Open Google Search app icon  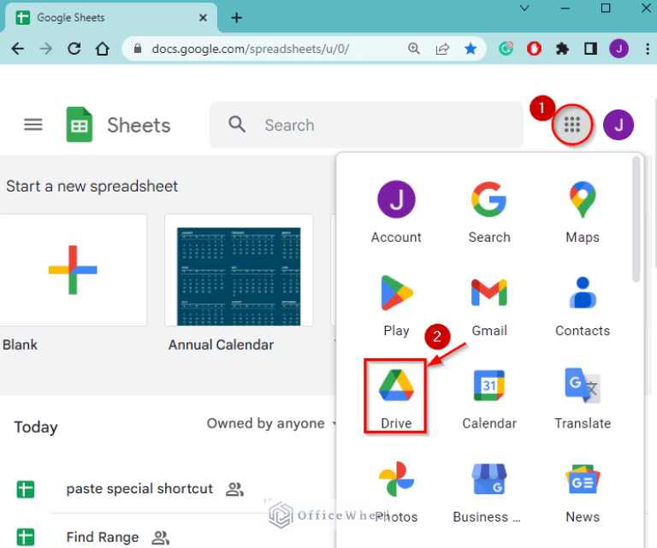click(x=488, y=209)
